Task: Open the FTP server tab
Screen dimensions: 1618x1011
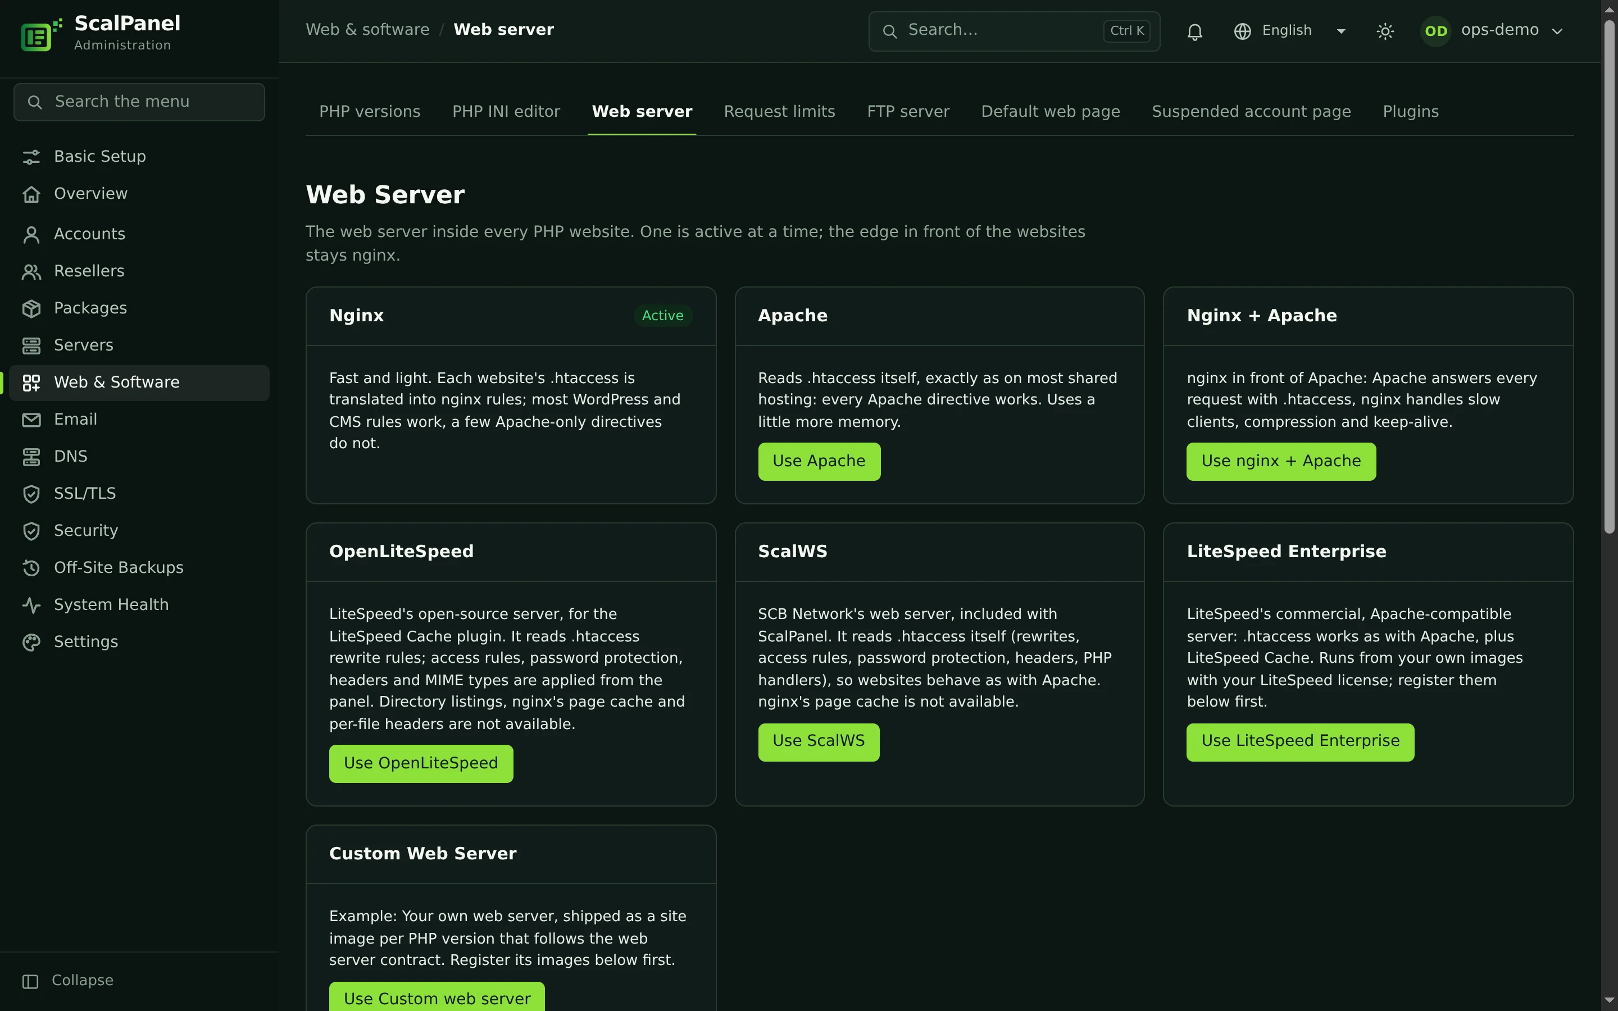Action: [x=908, y=112]
